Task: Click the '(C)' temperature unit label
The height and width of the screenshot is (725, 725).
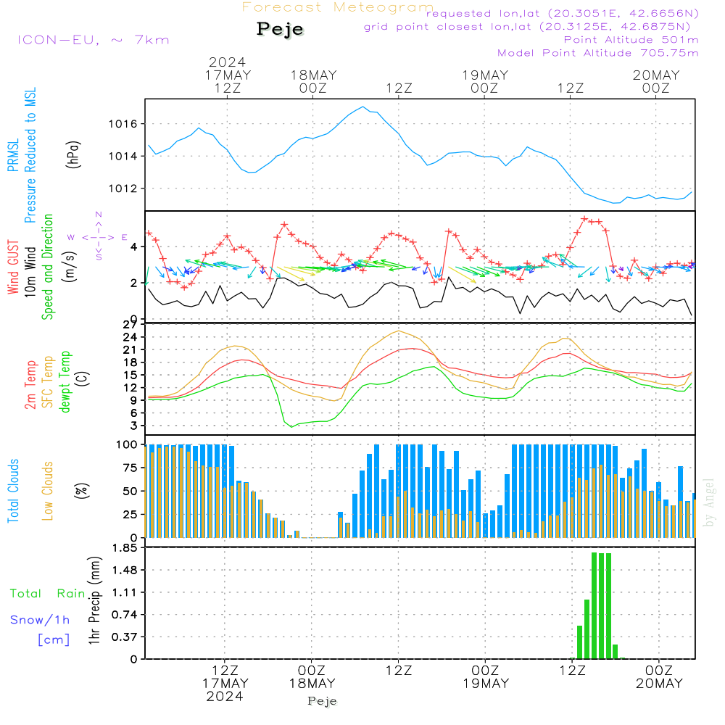Action: (83, 379)
